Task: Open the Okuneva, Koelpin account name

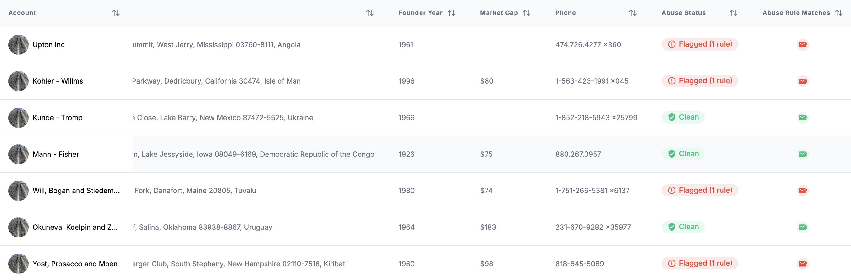Action: (x=75, y=227)
